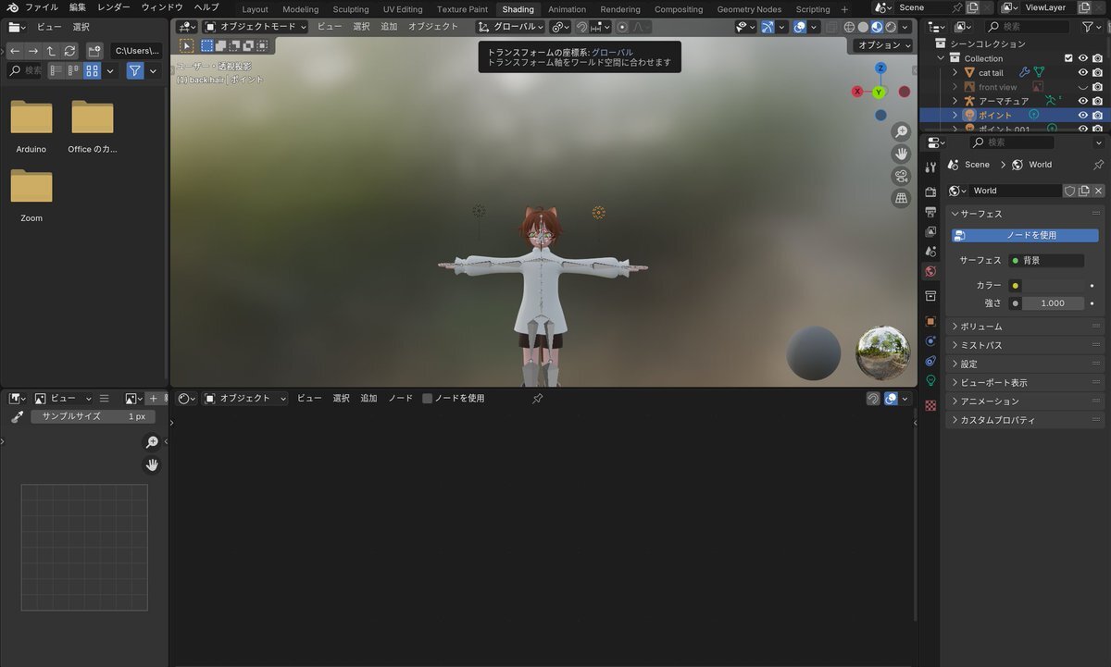Open the Object properties tab
This screenshot has width=1111, height=667.
tap(930, 321)
